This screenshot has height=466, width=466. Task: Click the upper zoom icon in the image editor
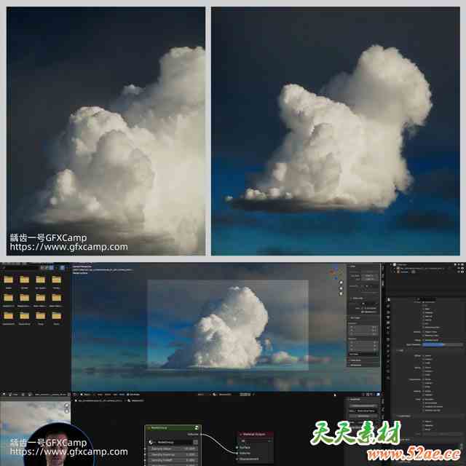(67, 406)
